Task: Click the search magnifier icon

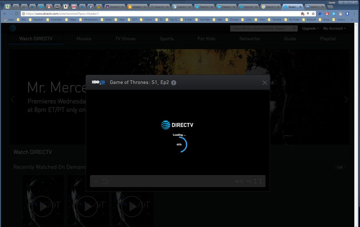Action: click(x=294, y=28)
